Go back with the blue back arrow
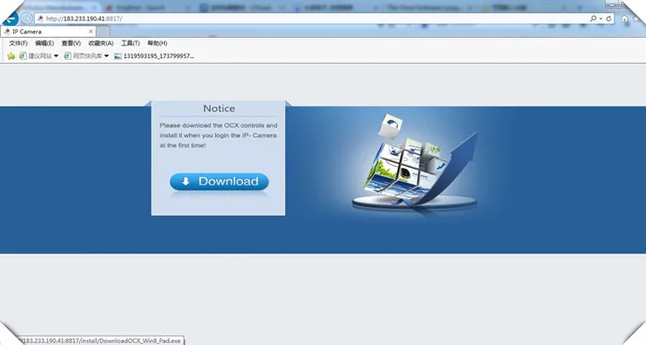 [10, 18]
